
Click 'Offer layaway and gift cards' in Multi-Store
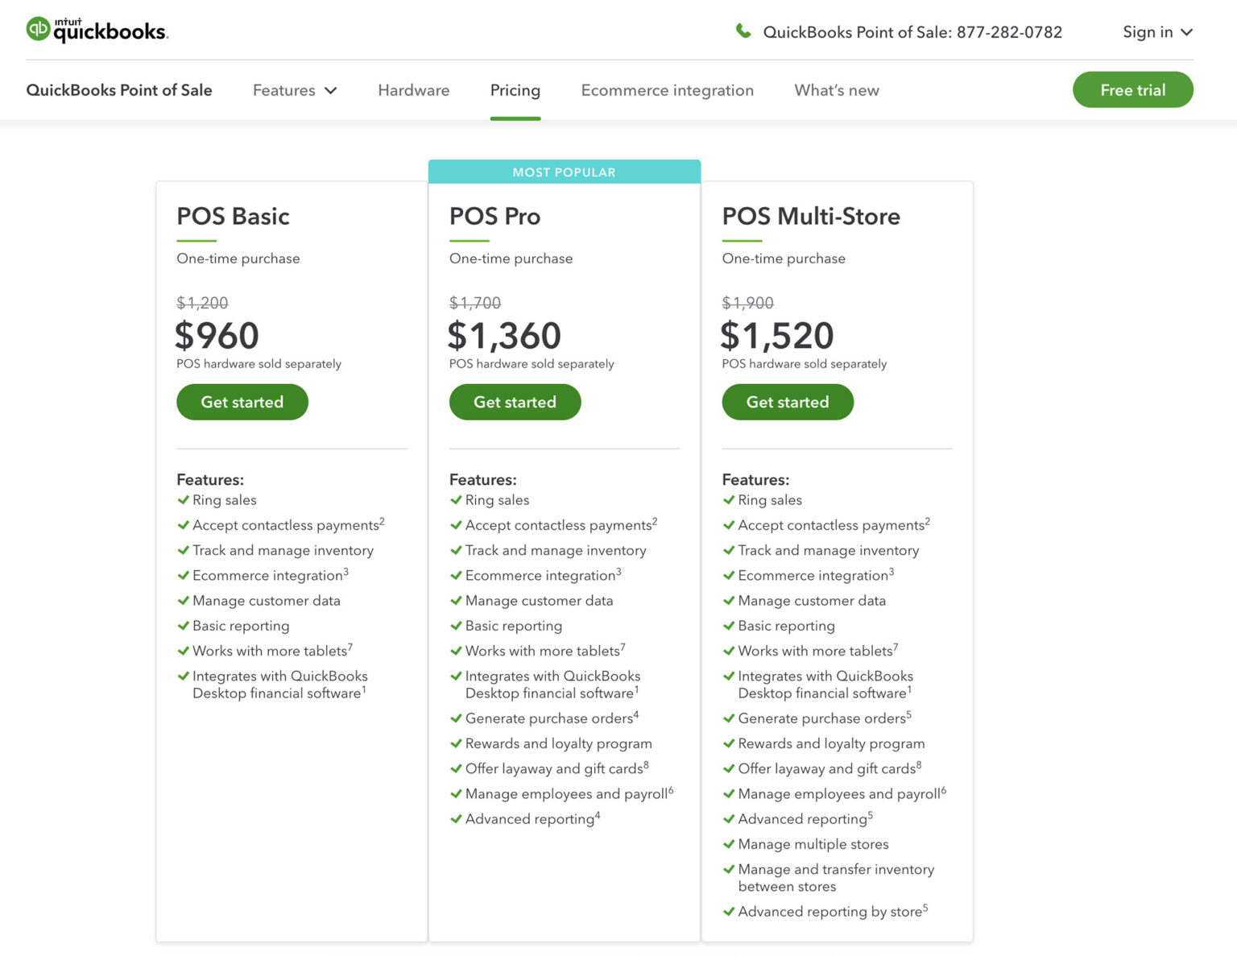(829, 768)
